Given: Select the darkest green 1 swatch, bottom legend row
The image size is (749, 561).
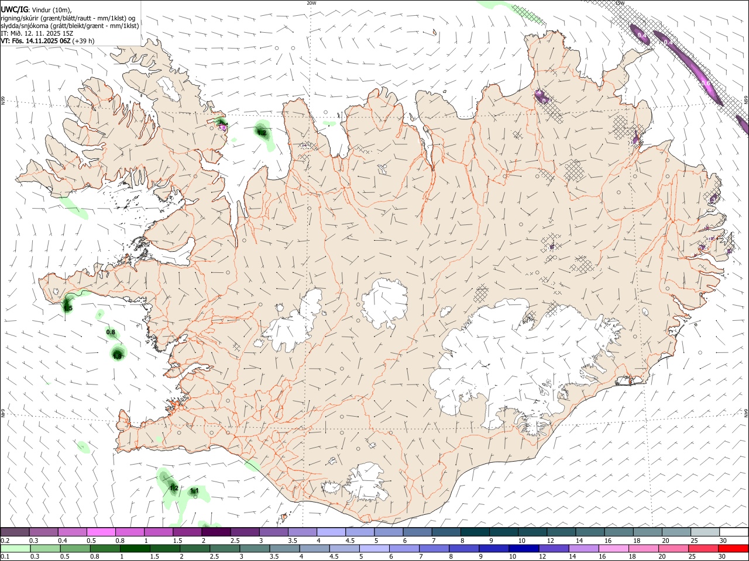Looking at the screenshot, I should (135, 549).
